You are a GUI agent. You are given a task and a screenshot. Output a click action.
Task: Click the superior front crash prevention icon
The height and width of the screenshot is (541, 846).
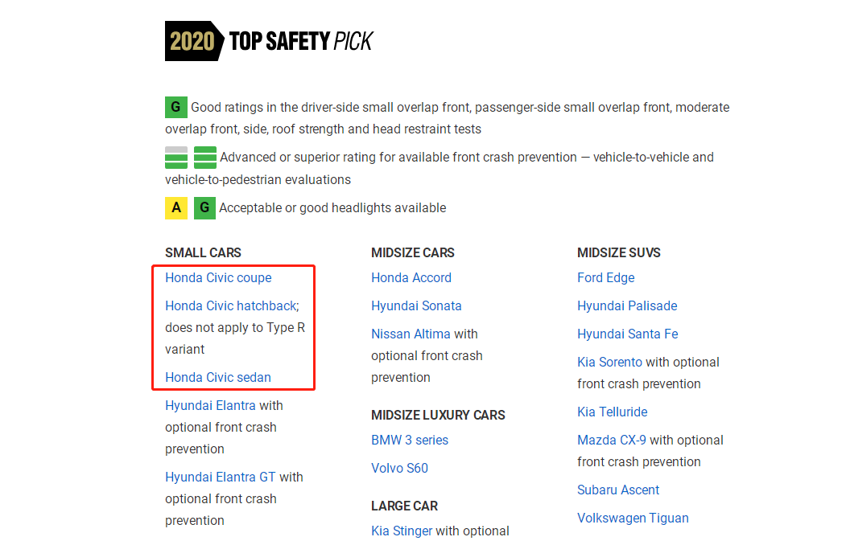coord(205,158)
